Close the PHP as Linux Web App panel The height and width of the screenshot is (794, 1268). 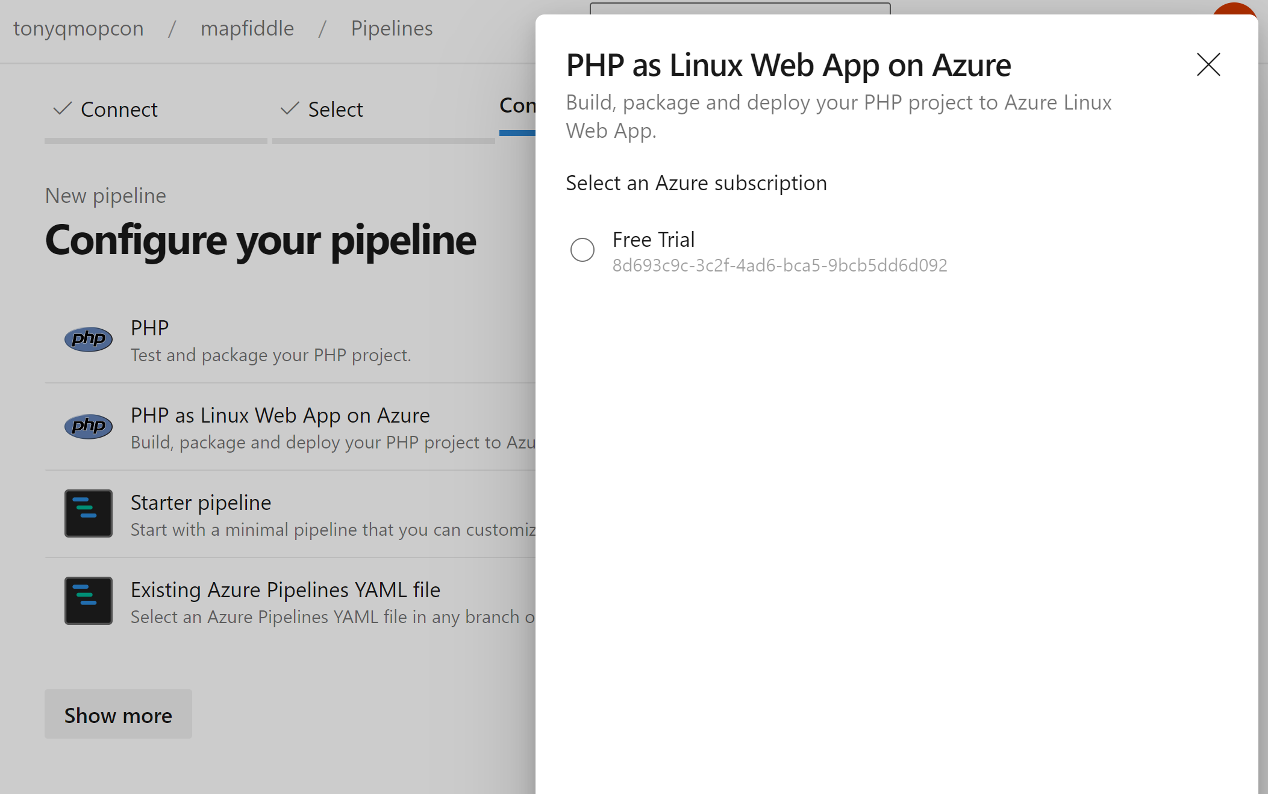1208,64
